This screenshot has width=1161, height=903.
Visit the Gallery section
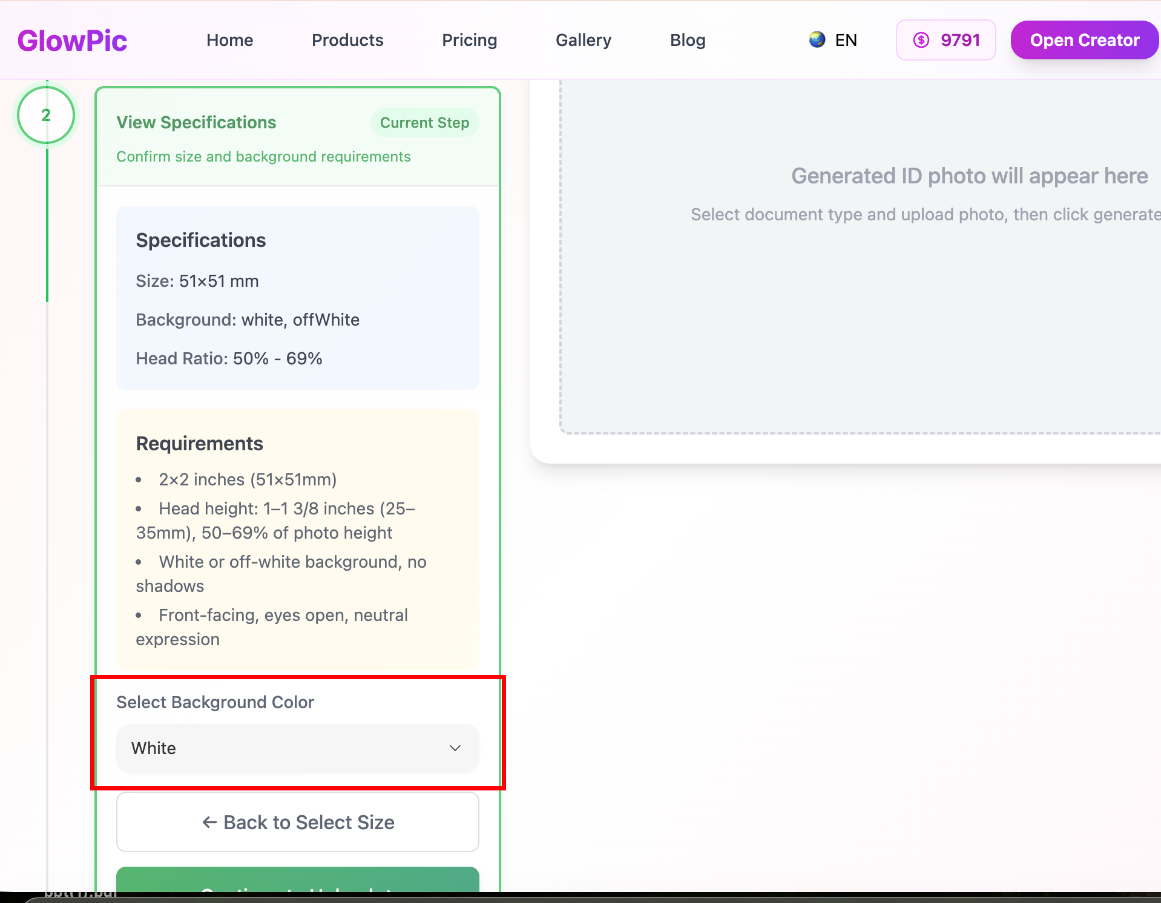coord(583,39)
